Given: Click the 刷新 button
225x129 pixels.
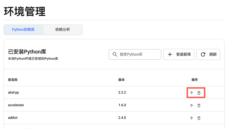Looking at the screenshot, I should pyautogui.click(x=208, y=54).
